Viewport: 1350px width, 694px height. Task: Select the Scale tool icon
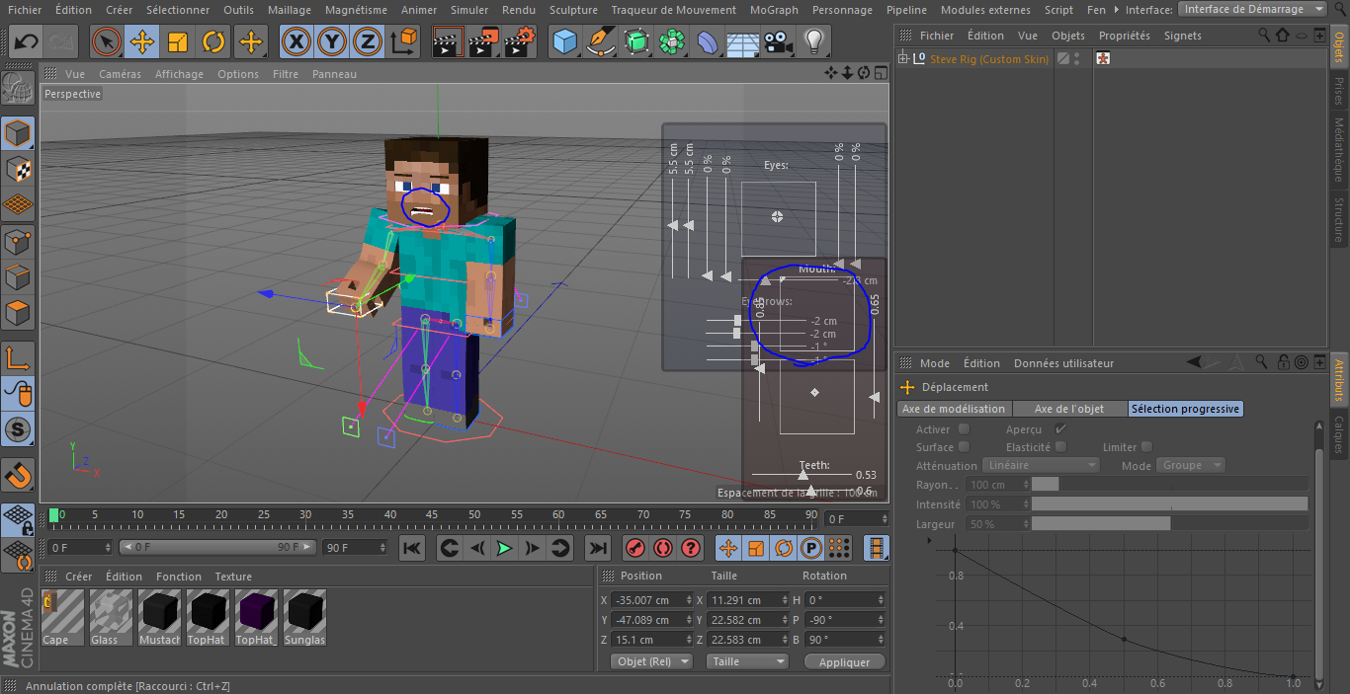[178, 42]
